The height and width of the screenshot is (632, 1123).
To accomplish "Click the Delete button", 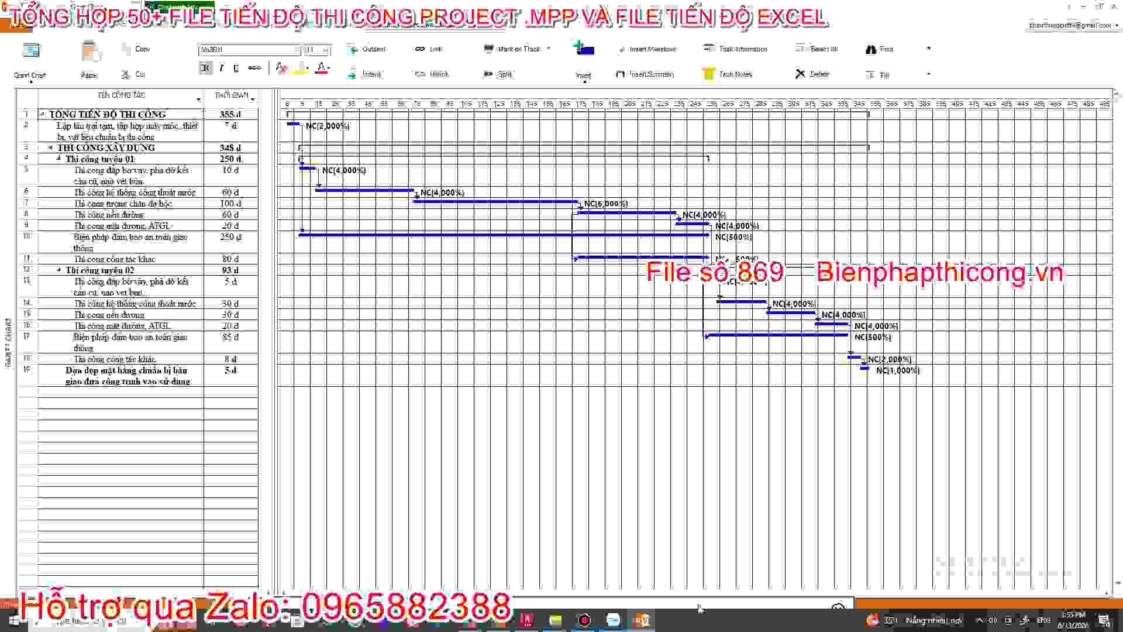I will [812, 74].
